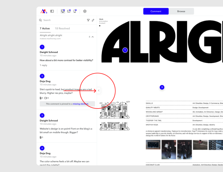Open settings via the gear icon
223x172 pixels.
(85, 11)
